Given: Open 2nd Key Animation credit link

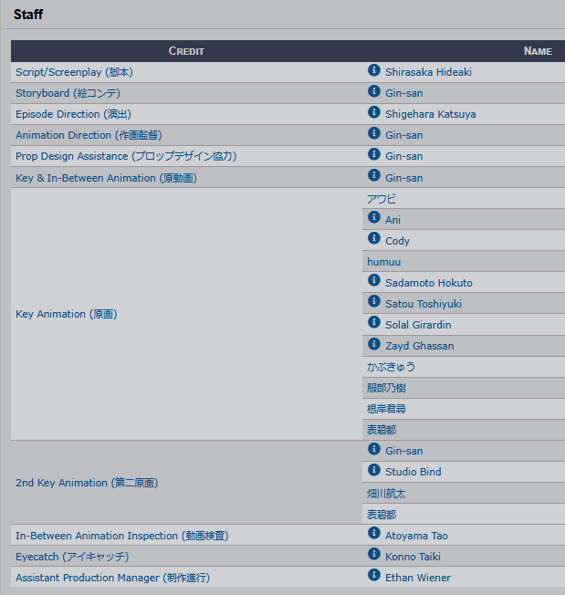Looking at the screenshot, I should [87, 483].
